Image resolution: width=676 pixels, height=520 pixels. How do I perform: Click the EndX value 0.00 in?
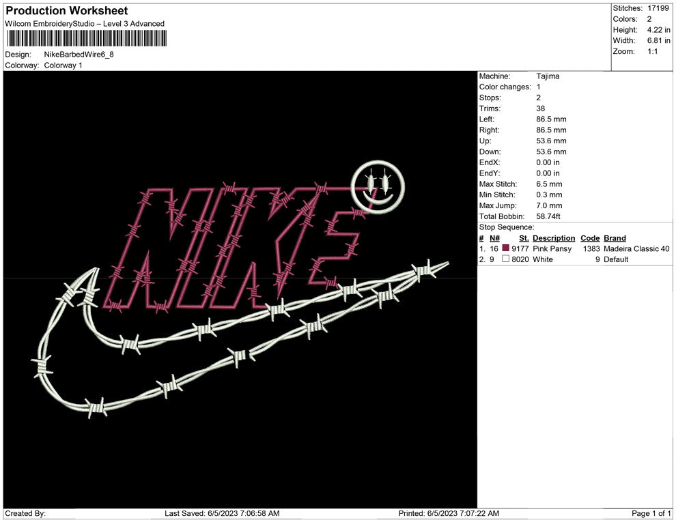pos(548,162)
